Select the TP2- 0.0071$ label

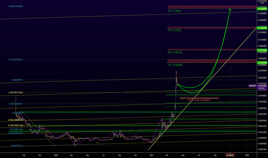(175, 53)
